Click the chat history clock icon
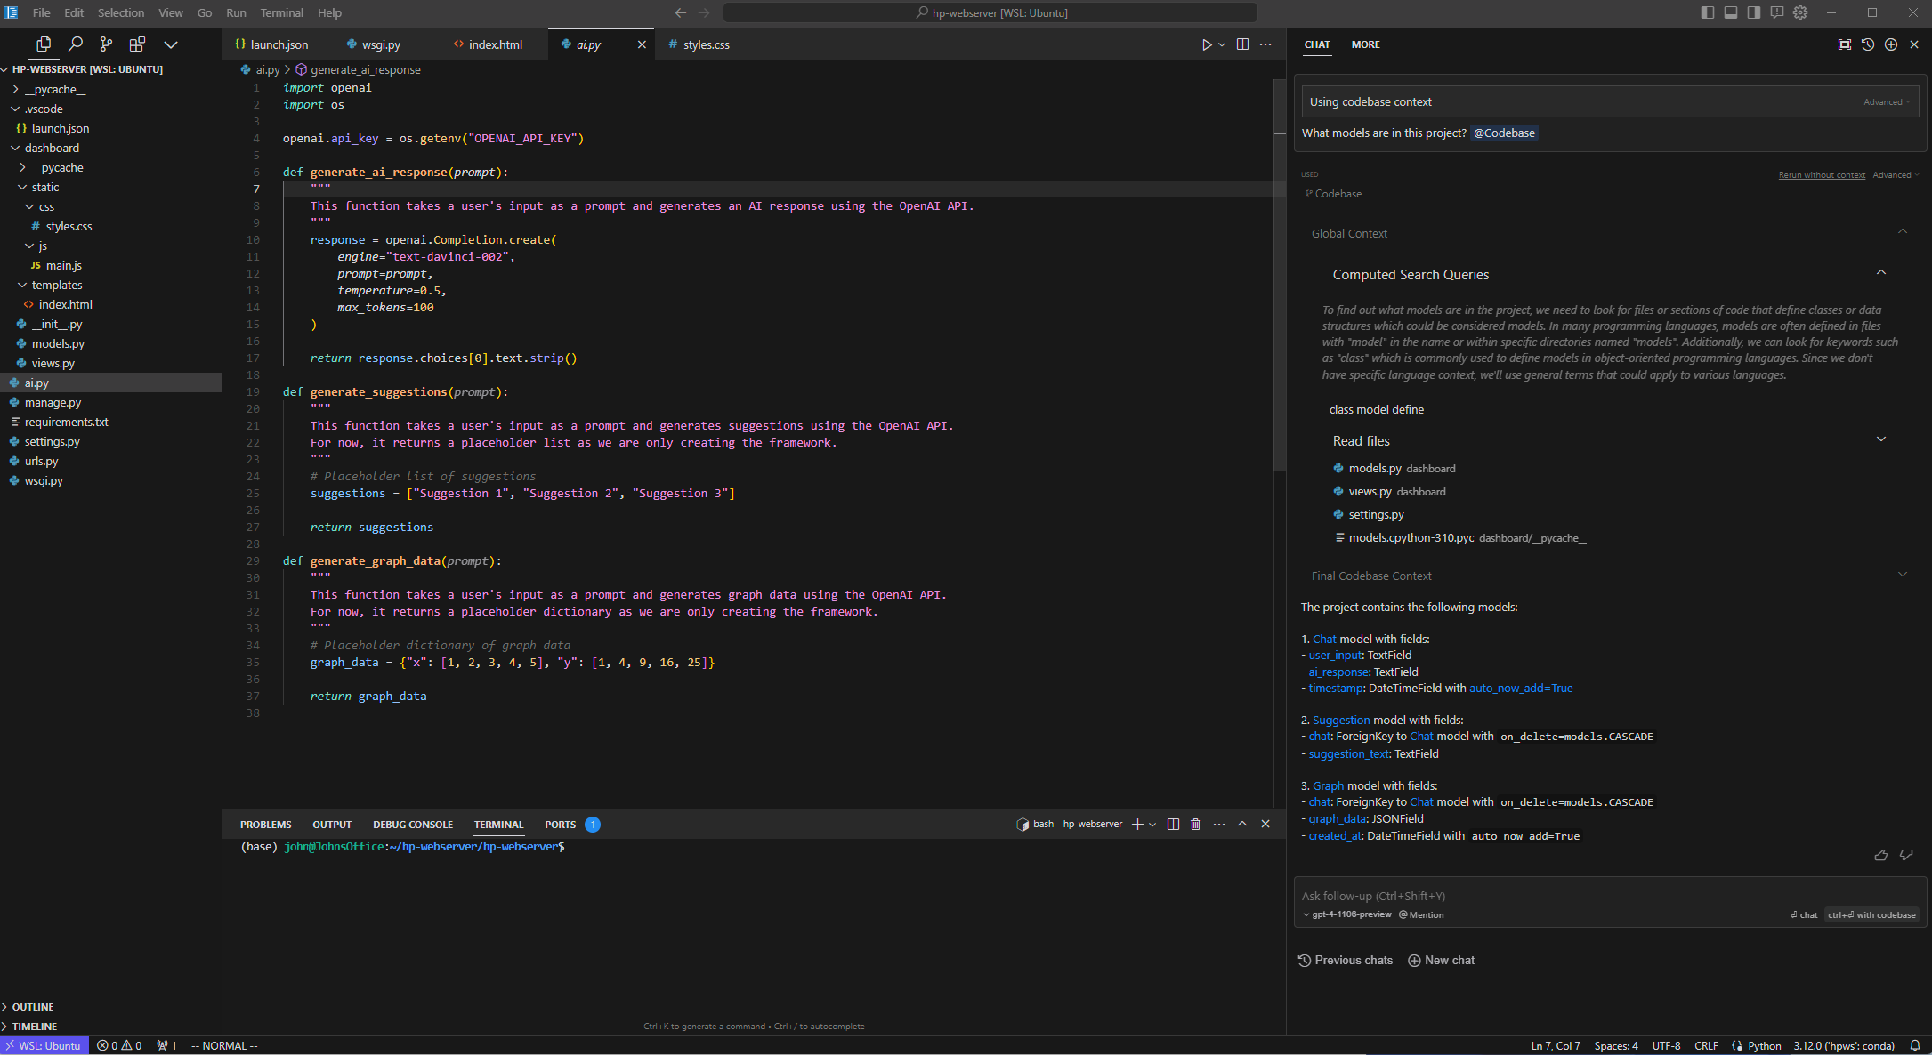Image resolution: width=1932 pixels, height=1055 pixels. pos(1868,44)
